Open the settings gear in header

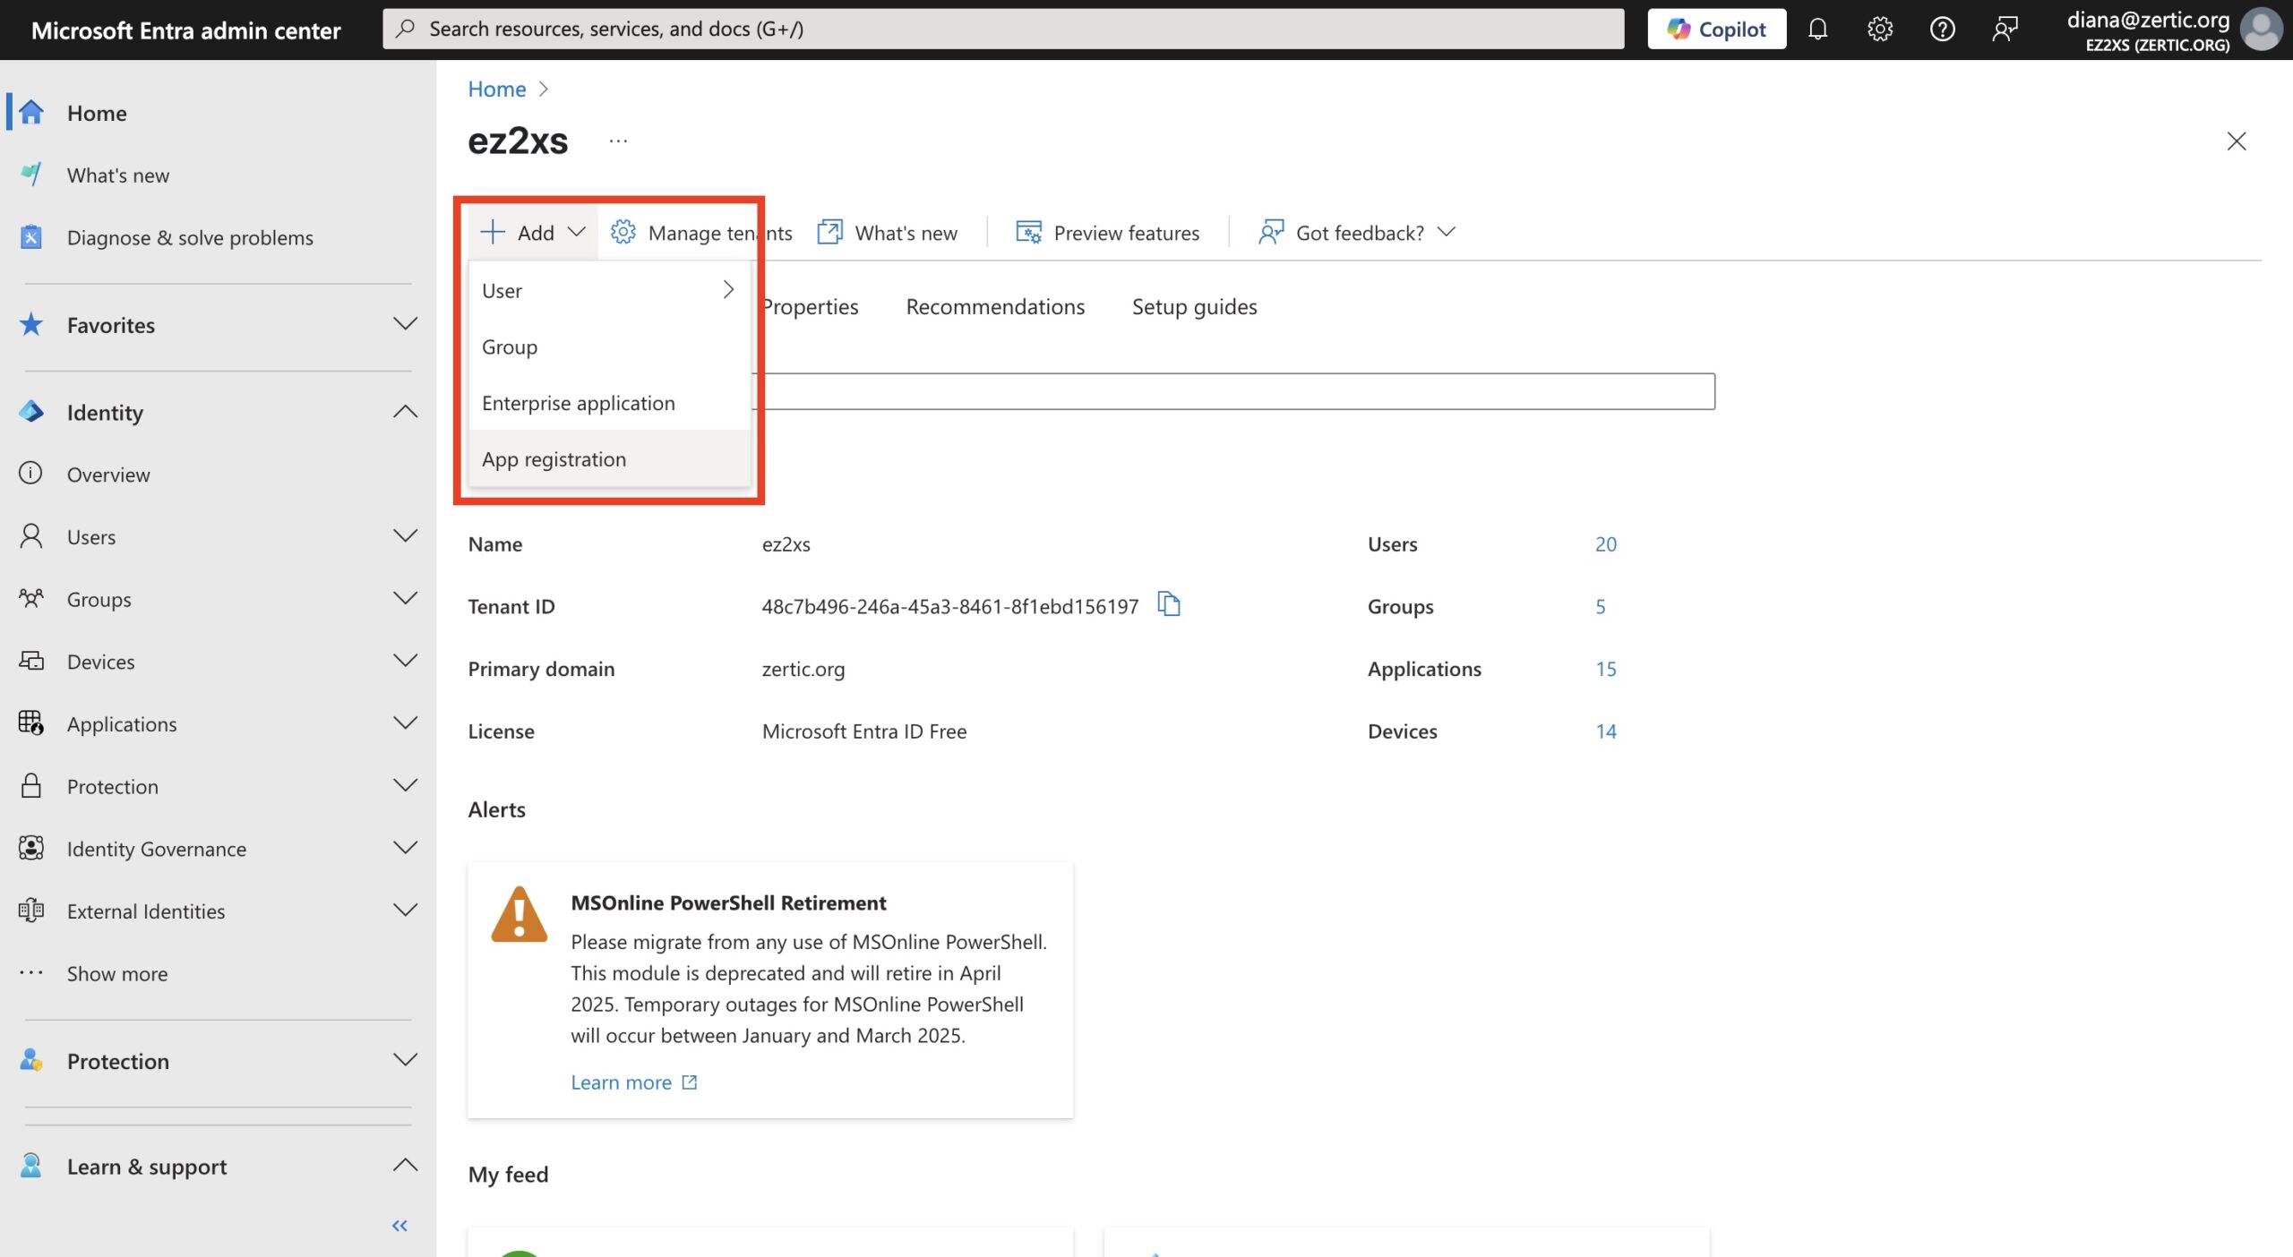[x=1879, y=30]
